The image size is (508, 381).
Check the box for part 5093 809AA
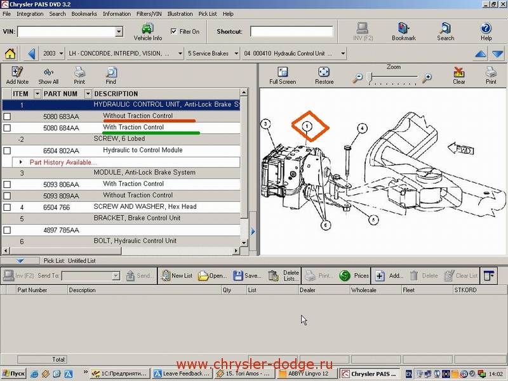pos(7,196)
